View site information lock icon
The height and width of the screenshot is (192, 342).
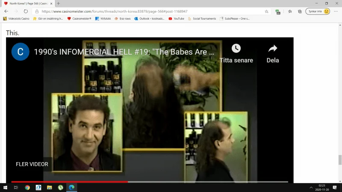click(37, 12)
